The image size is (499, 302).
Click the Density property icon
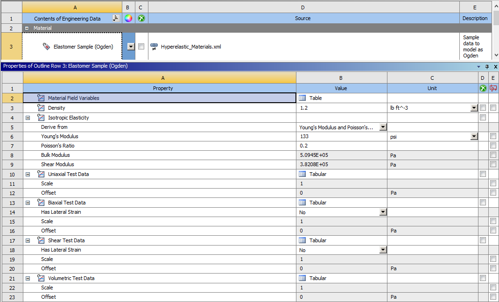click(x=41, y=107)
